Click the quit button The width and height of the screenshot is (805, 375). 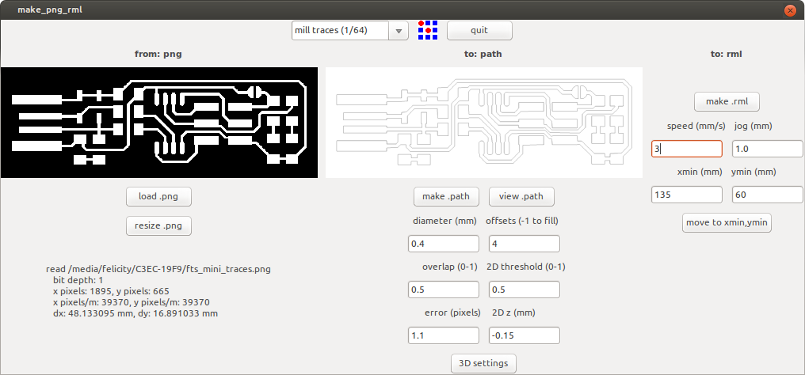point(479,30)
